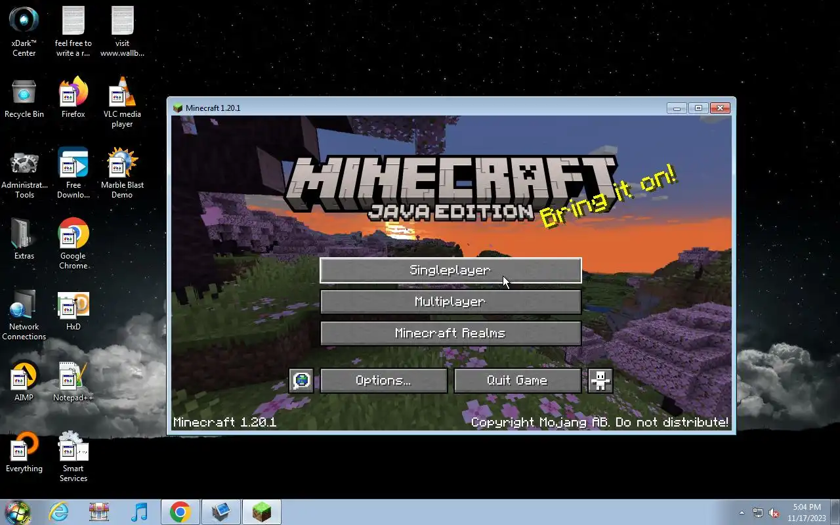Launch Marble Blast Demo shortcut
The width and height of the screenshot is (840, 525).
[x=122, y=173]
